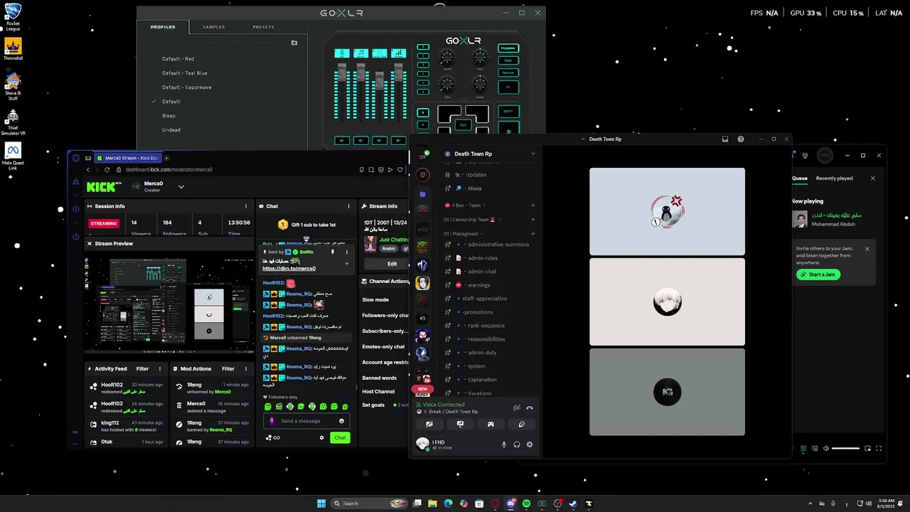Click the green Chat send button

click(341, 437)
